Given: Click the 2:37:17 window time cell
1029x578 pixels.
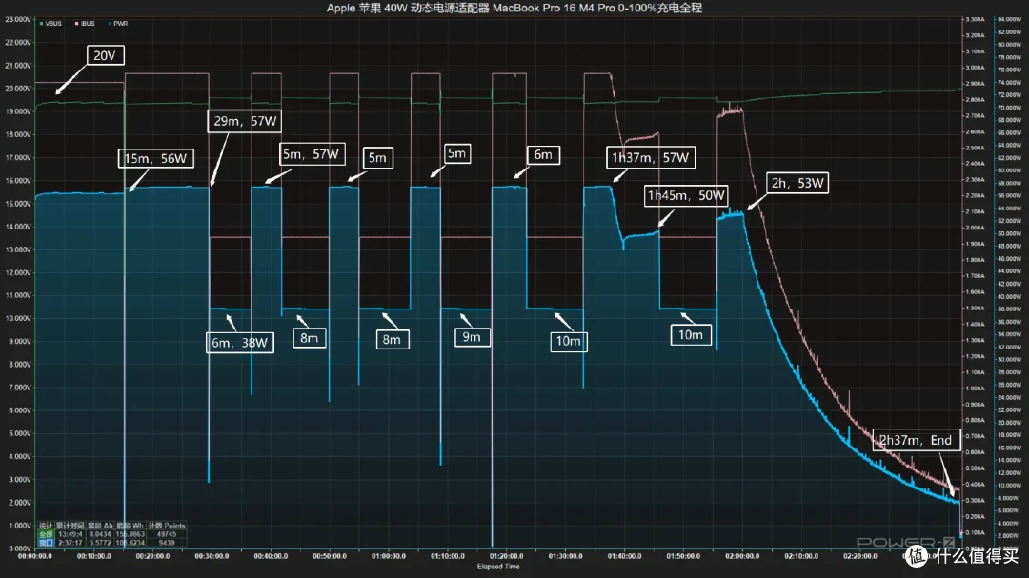Looking at the screenshot, I should tap(71, 543).
